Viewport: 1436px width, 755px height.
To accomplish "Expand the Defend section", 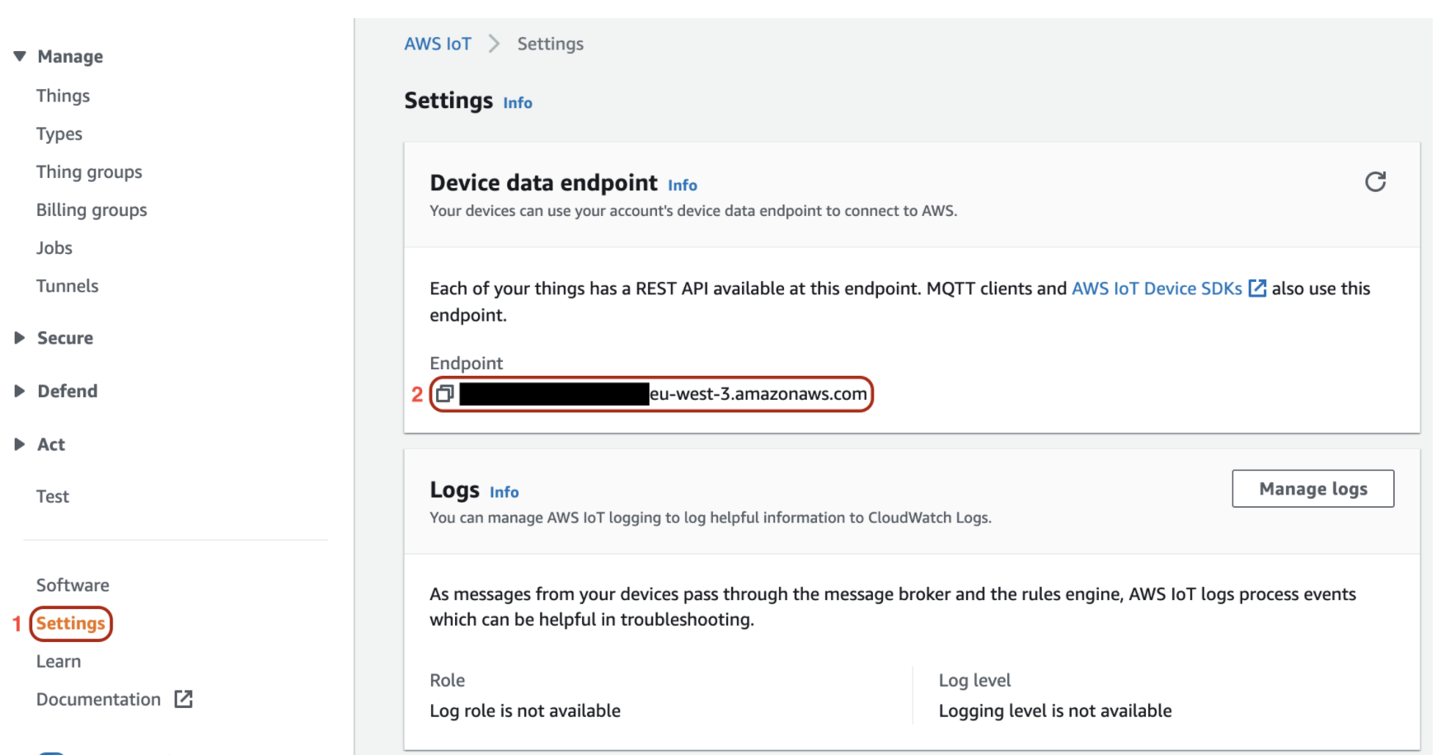I will point(20,391).
